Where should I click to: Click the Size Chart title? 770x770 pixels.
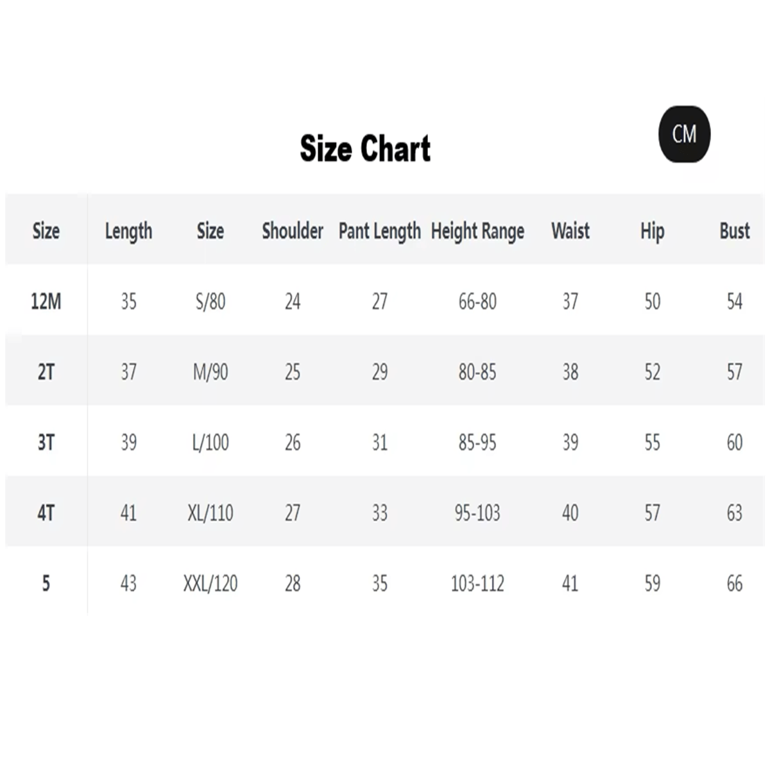coord(365,149)
